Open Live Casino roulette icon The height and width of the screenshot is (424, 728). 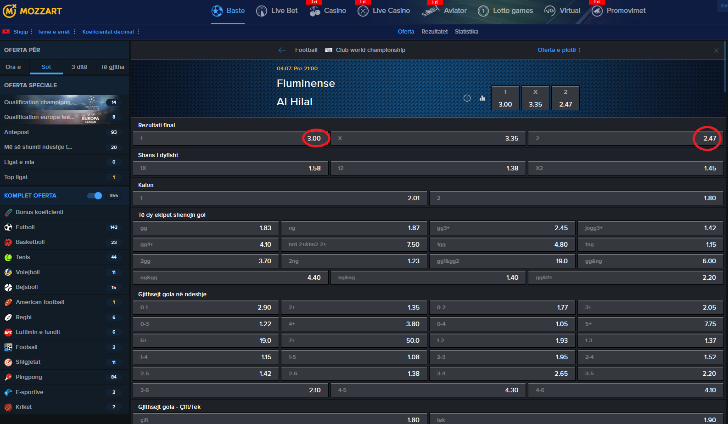(363, 11)
